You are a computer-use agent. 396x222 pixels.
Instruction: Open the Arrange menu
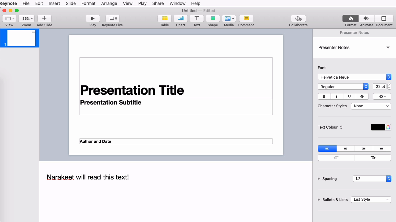pyautogui.click(x=109, y=3)
